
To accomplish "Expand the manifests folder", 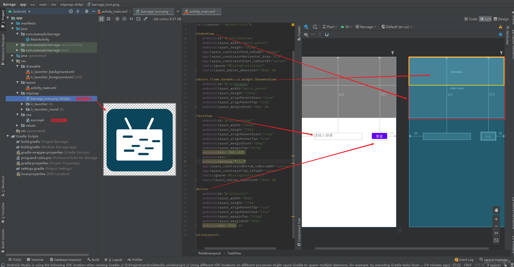I will pos(12,23).
